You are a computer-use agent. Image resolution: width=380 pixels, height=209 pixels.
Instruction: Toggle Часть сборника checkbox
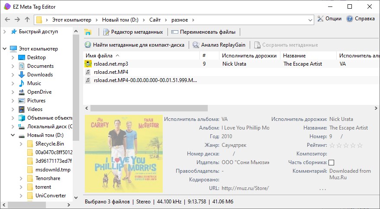pos(331,162)
